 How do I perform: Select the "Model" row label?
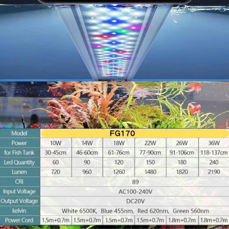[19, 133]
